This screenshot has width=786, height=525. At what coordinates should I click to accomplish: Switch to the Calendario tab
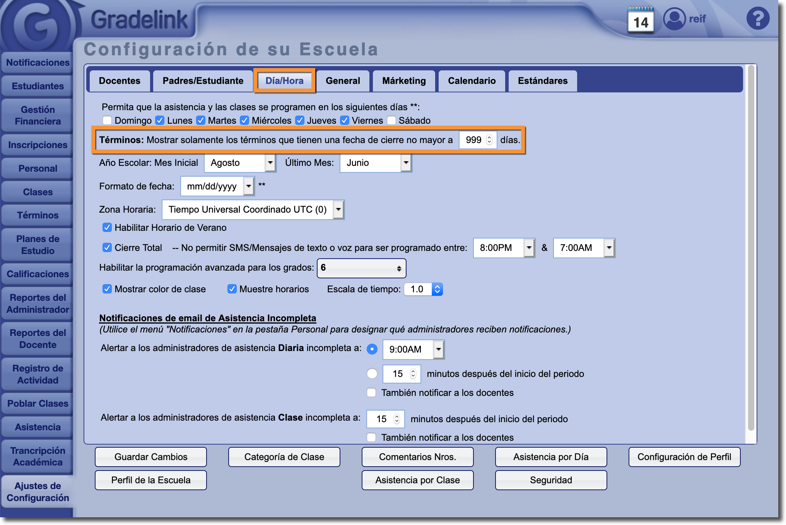click(472, 81)
